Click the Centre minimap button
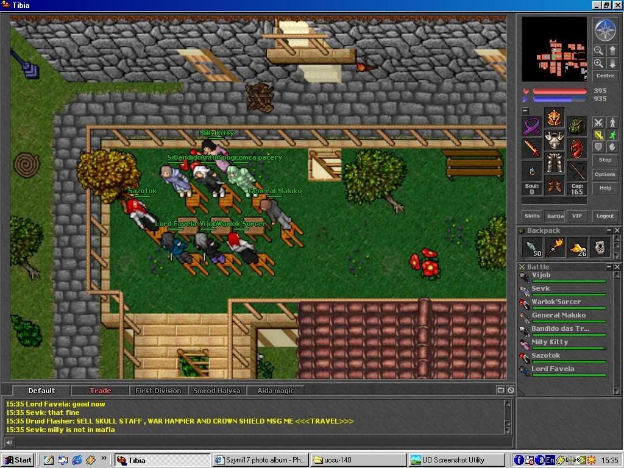The height and width of the screenshot is (468, 624). (605, 76)
